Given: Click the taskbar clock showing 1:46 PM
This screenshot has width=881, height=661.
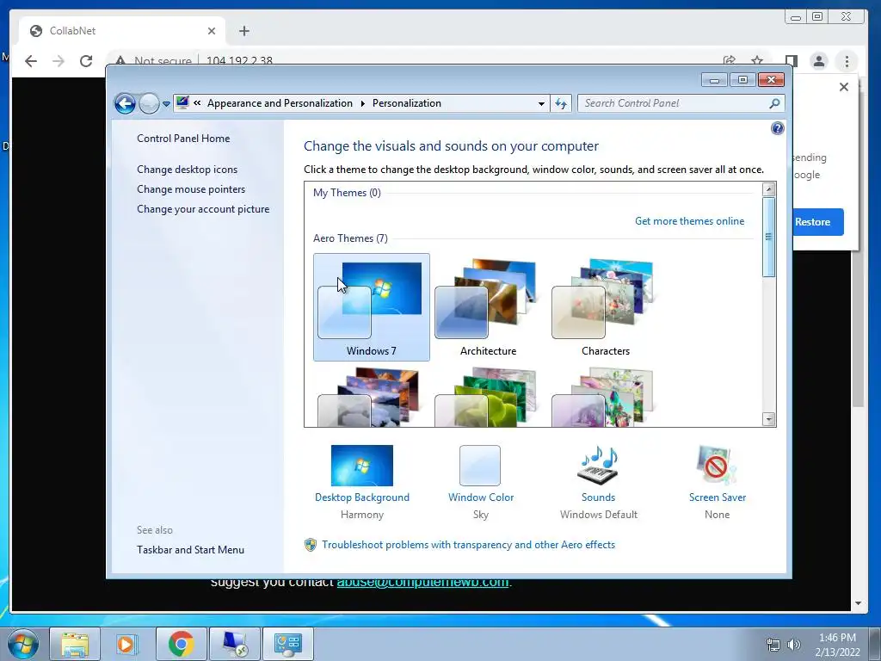Looking at the screenshot, I should click(x=837, y=645).
